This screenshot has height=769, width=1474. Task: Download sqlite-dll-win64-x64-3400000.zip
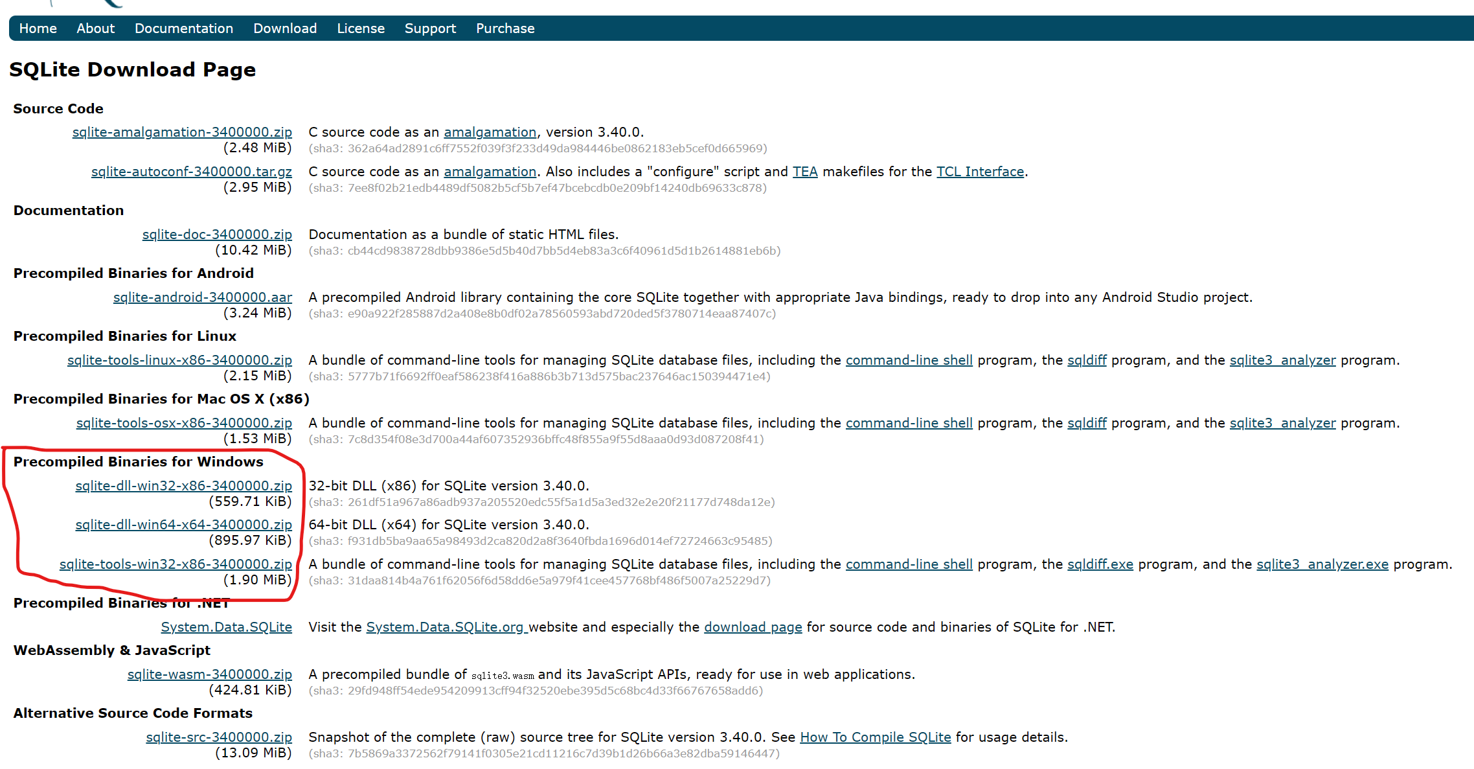(183, 525)
